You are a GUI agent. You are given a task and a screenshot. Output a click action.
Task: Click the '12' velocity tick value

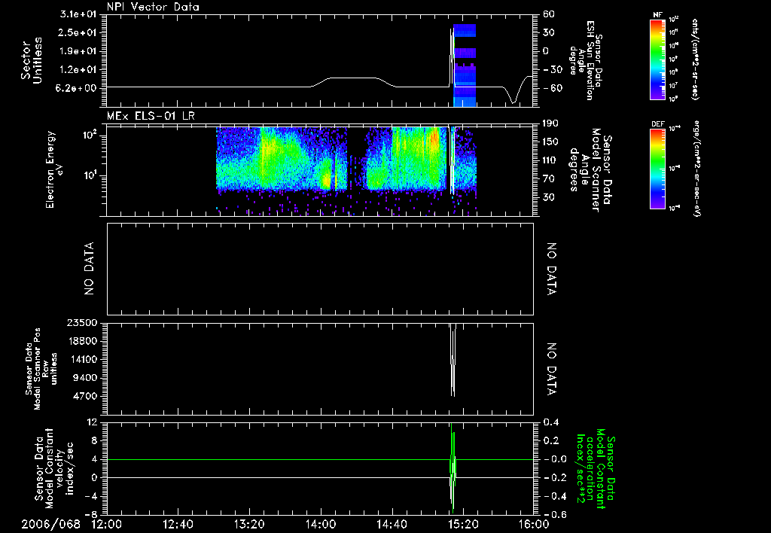click(x=92, y=423)
